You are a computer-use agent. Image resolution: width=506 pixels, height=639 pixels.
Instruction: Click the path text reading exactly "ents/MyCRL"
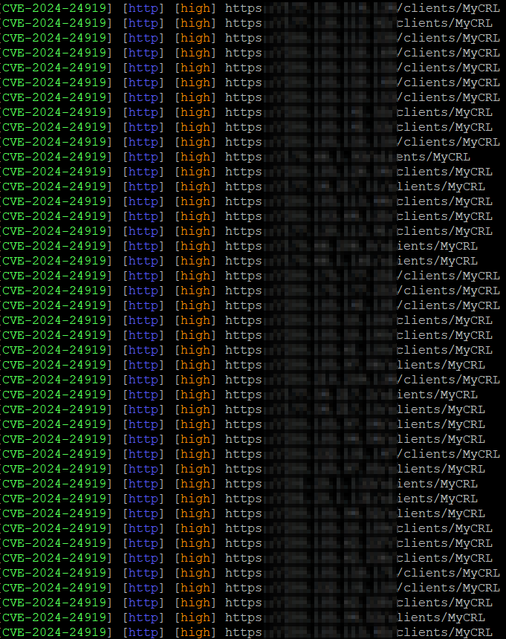tap(433, 157)
